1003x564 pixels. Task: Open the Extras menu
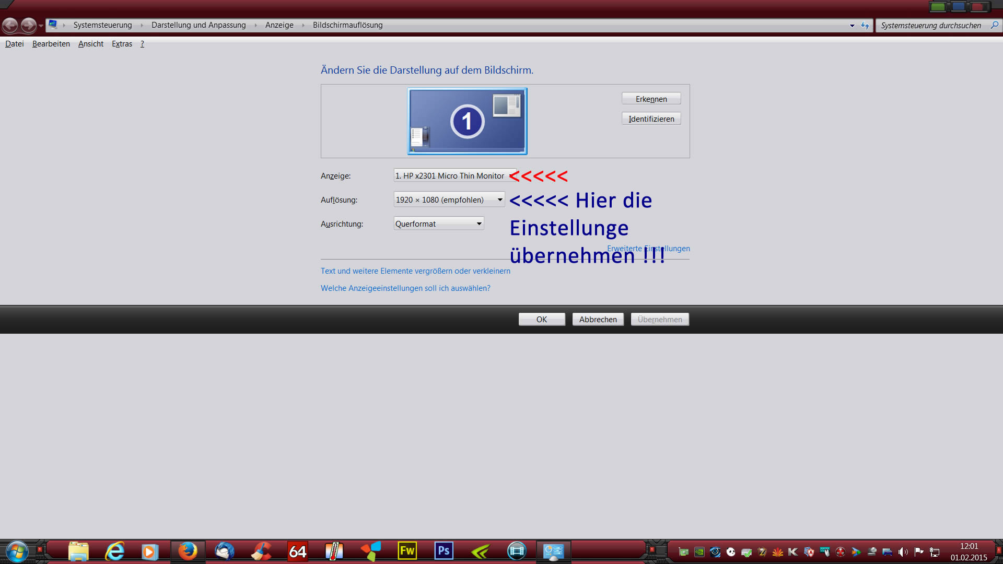(x=122, y=44)
